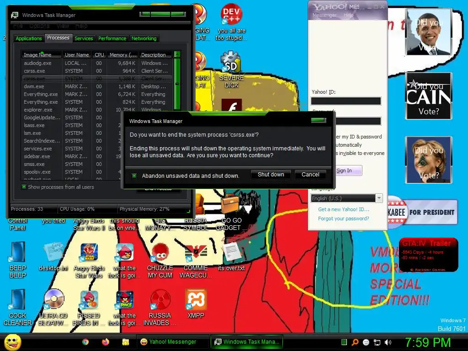The height and width of the screenshot is (351, 468).
Task: Select the lsass.exe process row
Action: 72,125
